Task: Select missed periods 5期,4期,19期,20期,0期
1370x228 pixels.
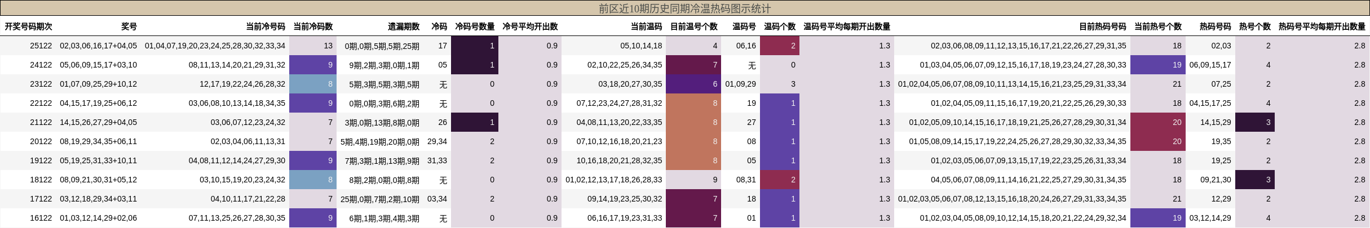Action: (x=380, y=141)
